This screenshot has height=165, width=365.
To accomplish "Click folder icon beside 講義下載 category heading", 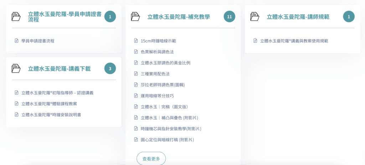I will (x=16, y=68).
